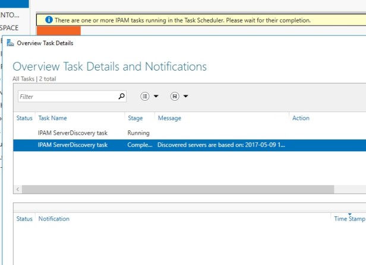366x265 pixels.
Task: Click the save query icon
Action: (175, 96)
